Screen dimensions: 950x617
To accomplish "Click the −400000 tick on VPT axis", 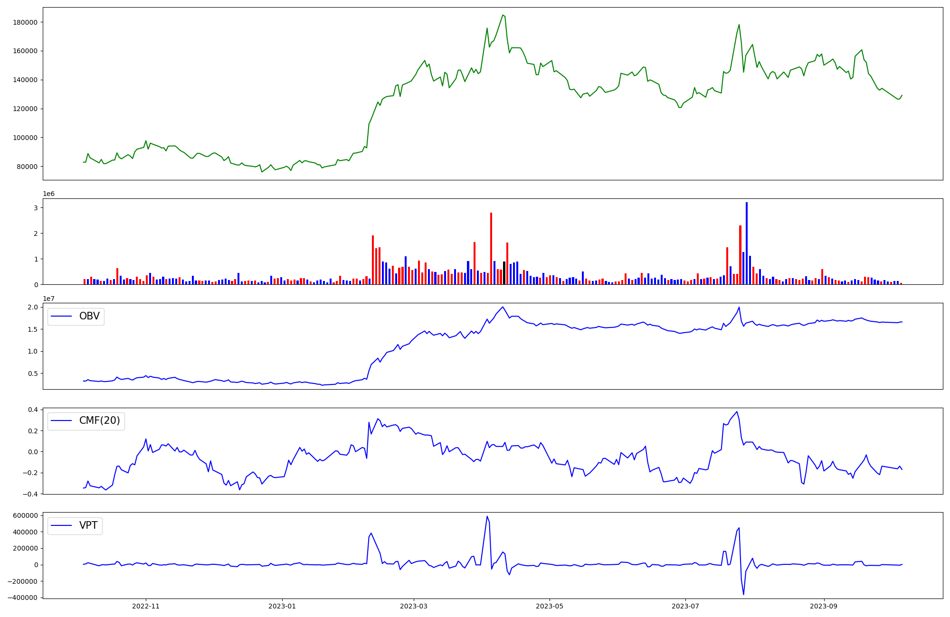I will click(x=22, y=598).
